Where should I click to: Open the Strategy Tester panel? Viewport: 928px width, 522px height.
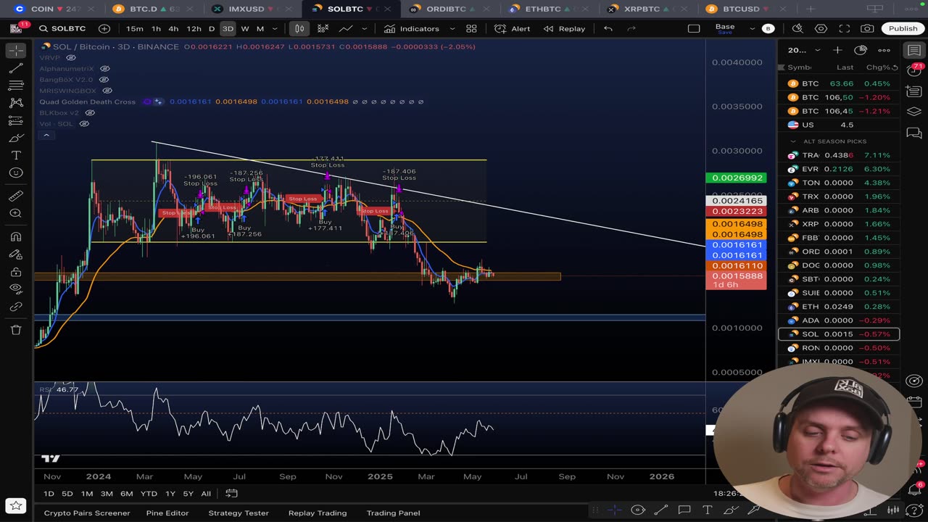point(239,513)
